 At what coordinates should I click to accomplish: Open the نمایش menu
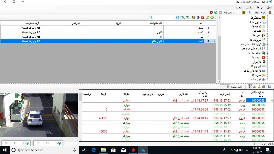click(x=250, y=8)
